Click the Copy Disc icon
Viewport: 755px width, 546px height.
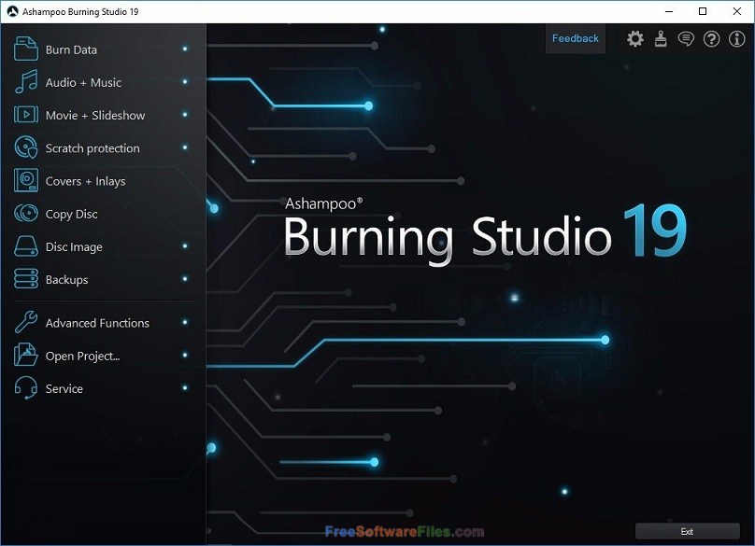pos(25,213)
